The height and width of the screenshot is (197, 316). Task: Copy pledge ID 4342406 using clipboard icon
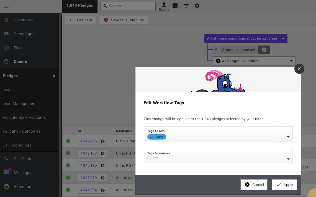[x=103, y=141]
